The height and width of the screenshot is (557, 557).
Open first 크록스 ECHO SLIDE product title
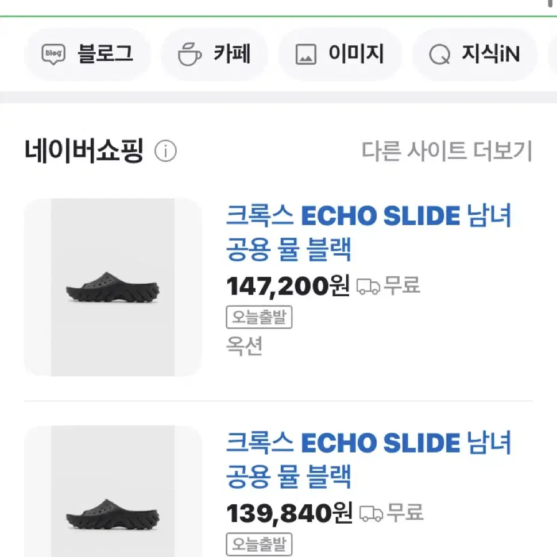pos(369,233)
